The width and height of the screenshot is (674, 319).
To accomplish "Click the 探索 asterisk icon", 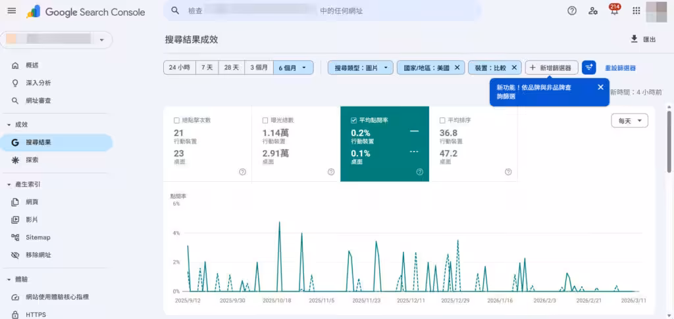I will (15, 160).
